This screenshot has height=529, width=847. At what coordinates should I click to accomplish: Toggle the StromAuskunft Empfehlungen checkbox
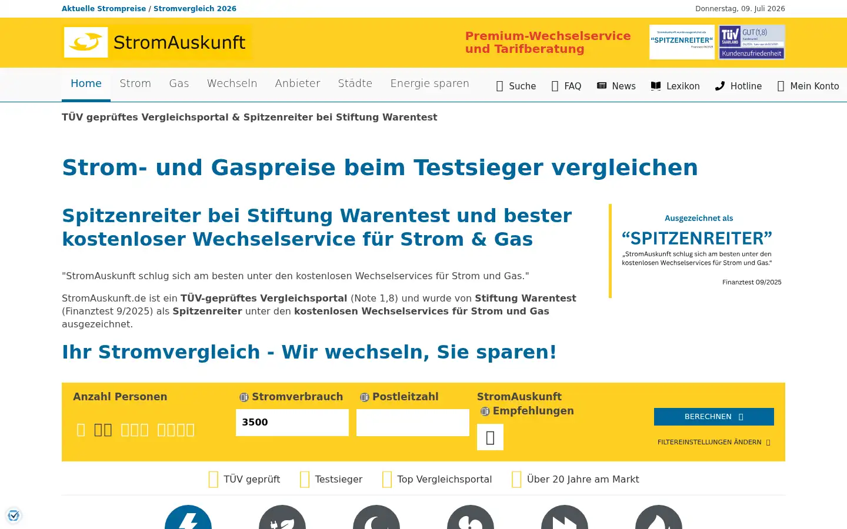(490, 437)
